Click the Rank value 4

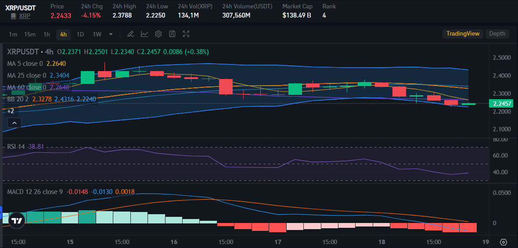324,15
